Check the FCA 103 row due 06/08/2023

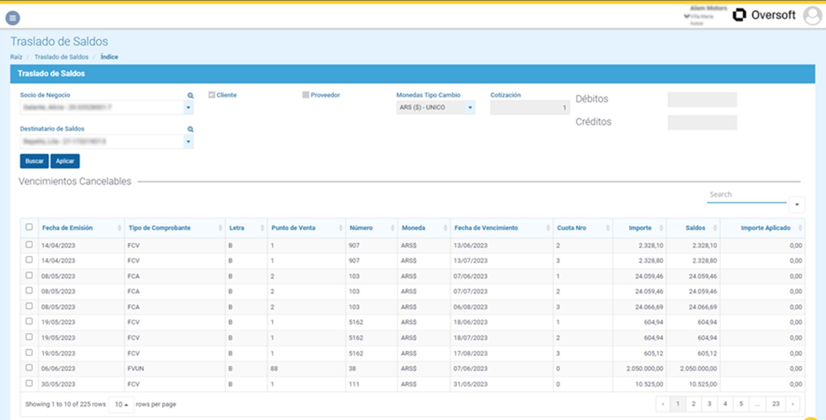click(29, 306)
